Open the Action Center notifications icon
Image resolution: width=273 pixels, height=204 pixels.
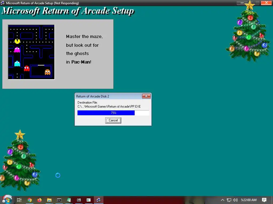[264, 200]
